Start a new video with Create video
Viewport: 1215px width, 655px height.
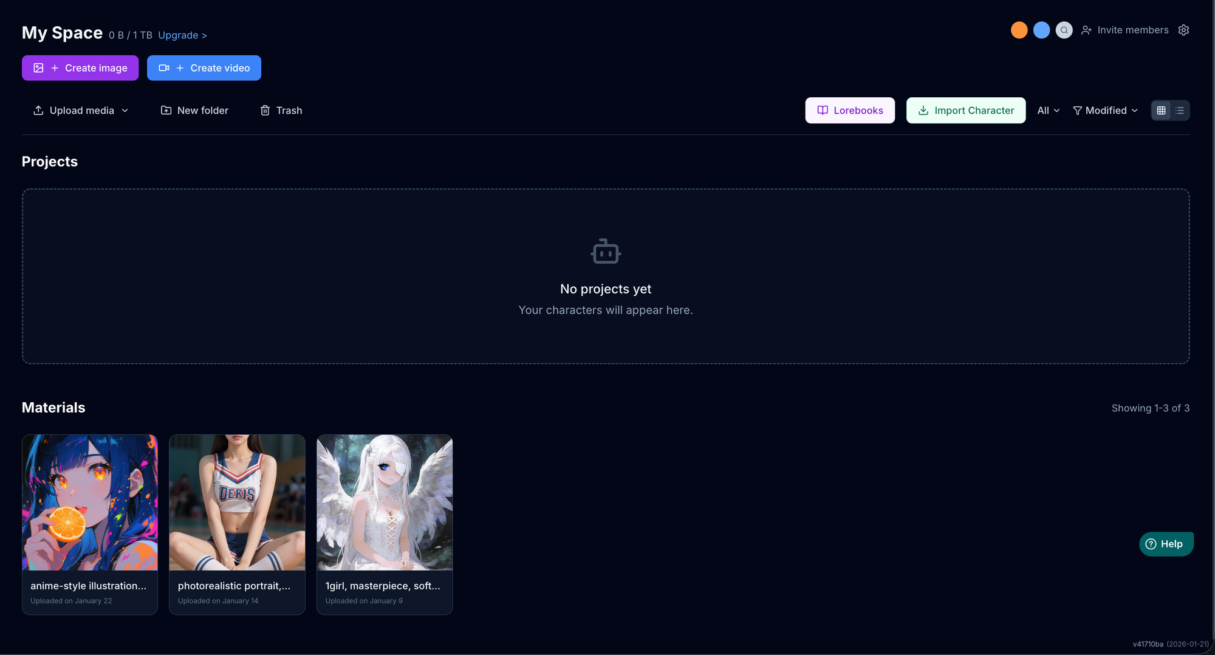[x=204, y=67]
